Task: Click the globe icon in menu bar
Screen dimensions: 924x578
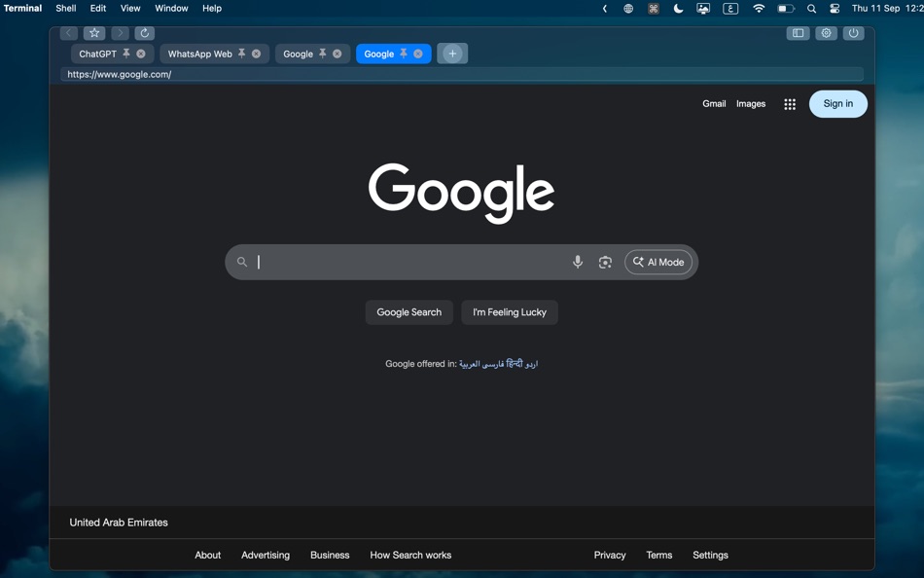Action: pyautogui.click(x=628, y=8)
